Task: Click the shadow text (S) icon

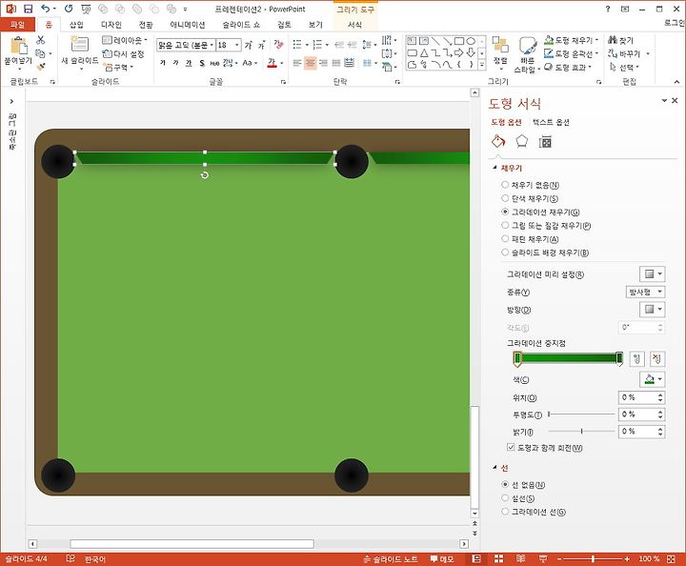Action: pyautogui.click(x=202, y=63)
